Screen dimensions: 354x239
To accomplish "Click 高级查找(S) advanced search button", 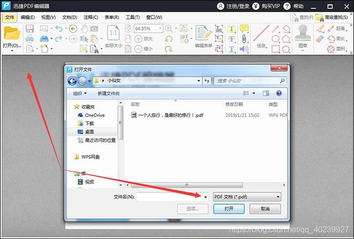I will pos(332,17).
